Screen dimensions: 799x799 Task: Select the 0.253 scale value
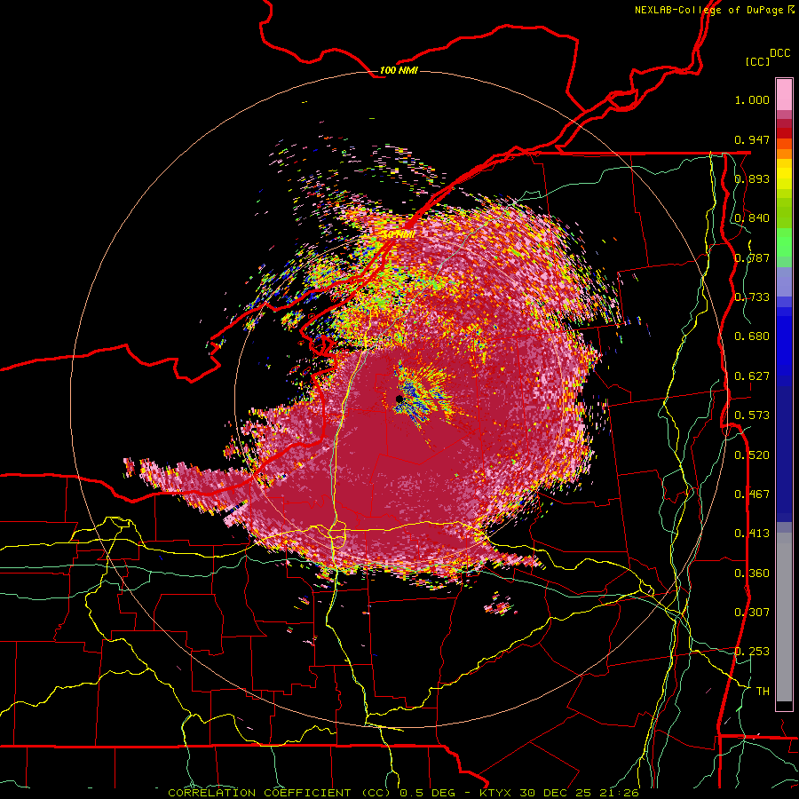pos(752,652)
